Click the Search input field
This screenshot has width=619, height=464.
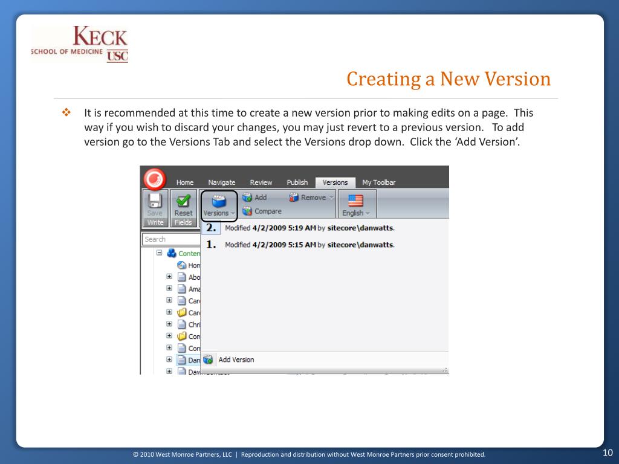click(171, 239)
